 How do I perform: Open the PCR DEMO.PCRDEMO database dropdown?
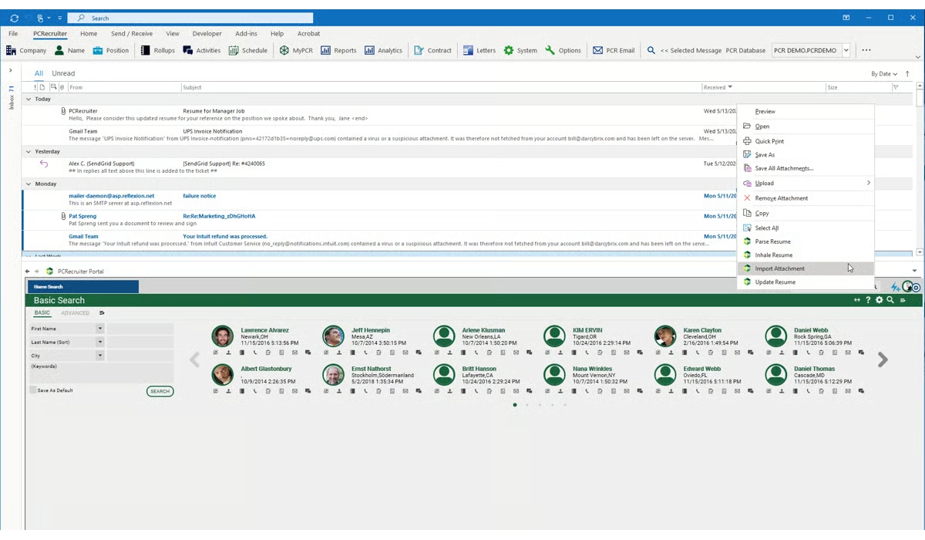(x=846, y=50)
